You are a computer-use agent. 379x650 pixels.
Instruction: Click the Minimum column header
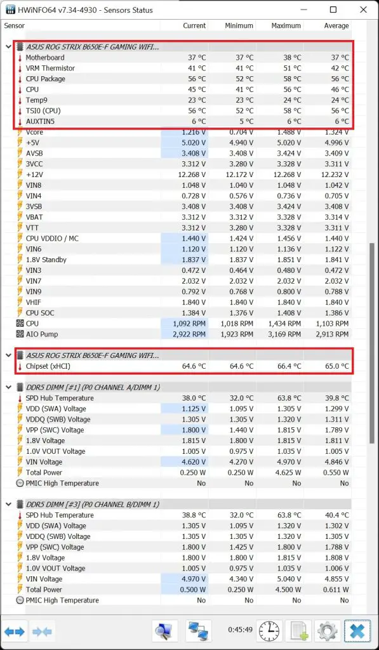[231, 25]
